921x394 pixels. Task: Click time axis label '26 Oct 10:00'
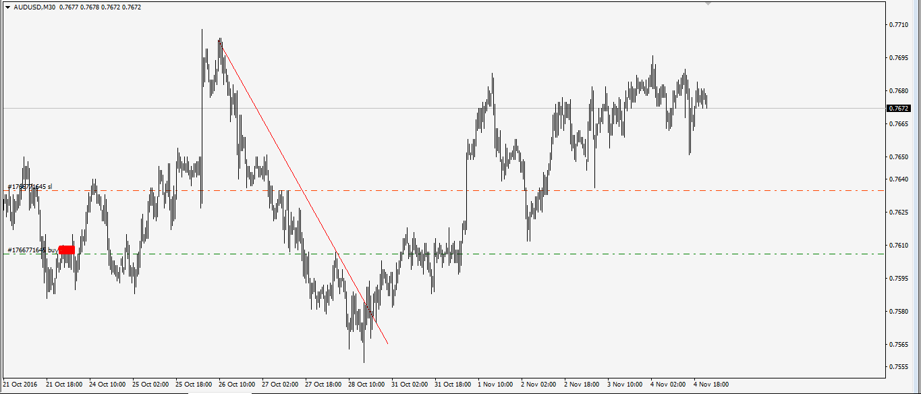pyautogui.click(x=238, y=384)
